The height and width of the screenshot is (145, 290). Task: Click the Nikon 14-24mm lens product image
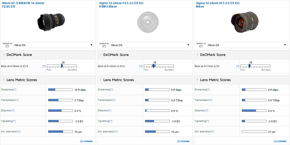click(x=51, y=22)
